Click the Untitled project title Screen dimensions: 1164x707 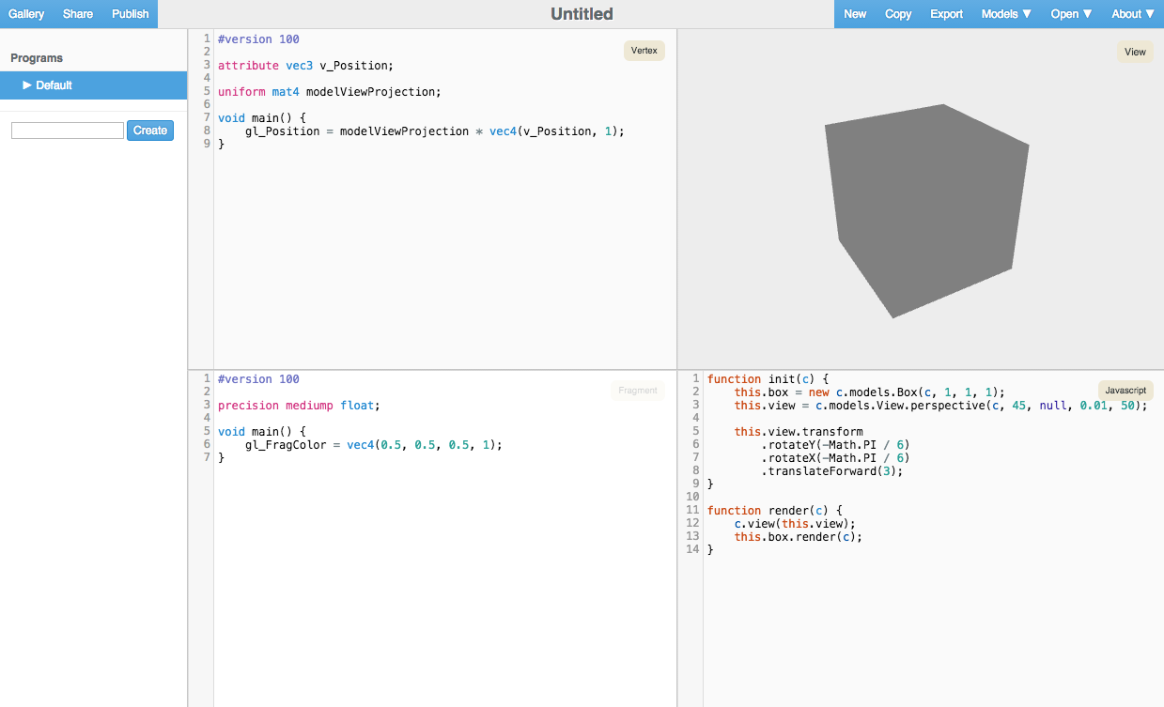tap(582, 14)
